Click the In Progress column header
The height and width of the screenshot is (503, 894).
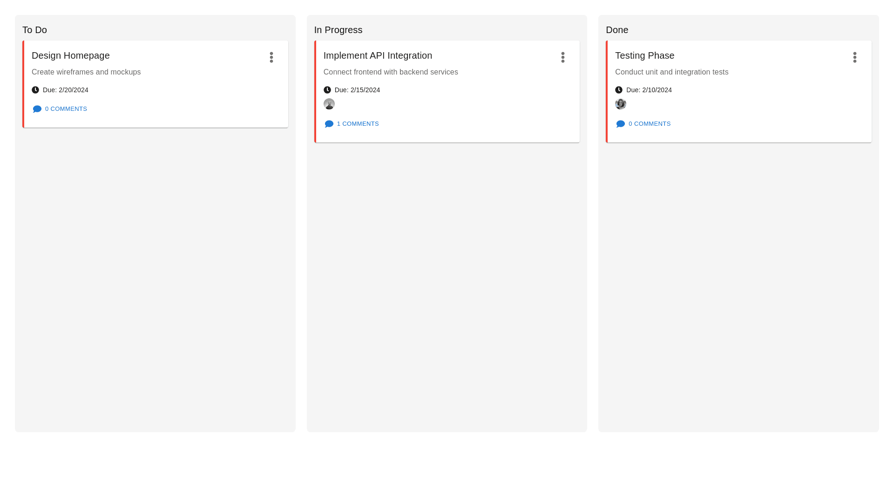338,30
